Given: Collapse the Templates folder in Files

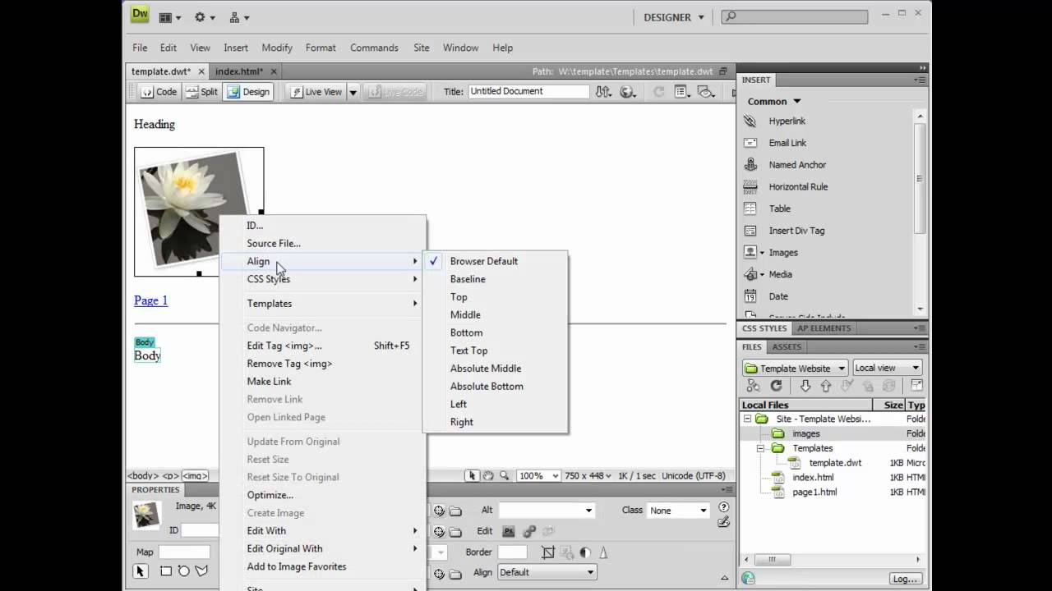Looking at the screenshot, I should point(761,448).
